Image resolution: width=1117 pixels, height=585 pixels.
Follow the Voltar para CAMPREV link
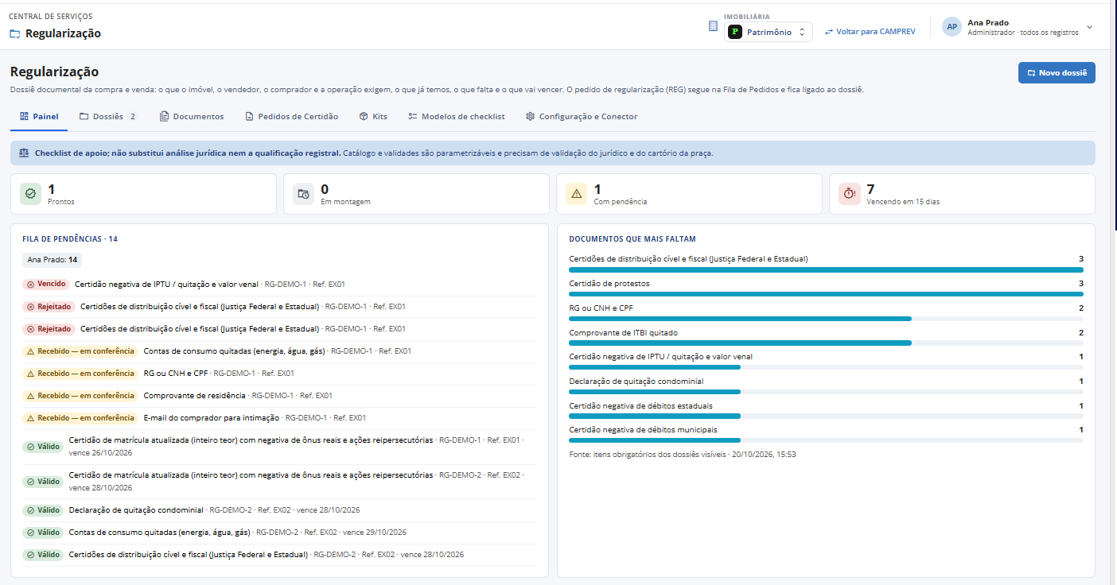point(870,32)
